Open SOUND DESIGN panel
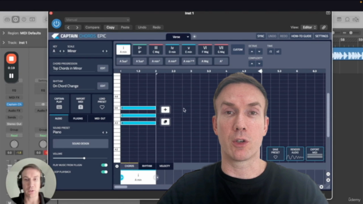 click(x=81, y=143)
